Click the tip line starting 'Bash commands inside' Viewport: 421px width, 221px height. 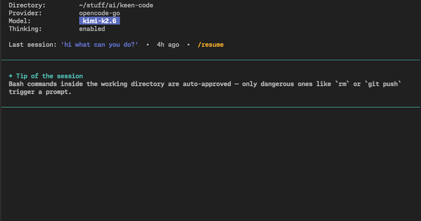205,84
